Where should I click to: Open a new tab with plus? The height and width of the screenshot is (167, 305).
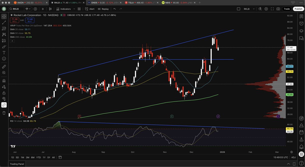[x=200, y=3]
